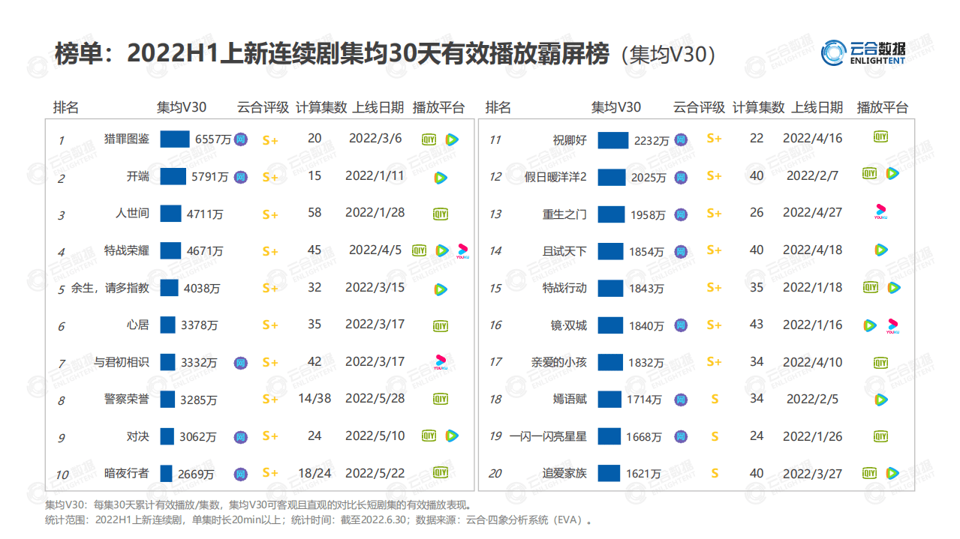
Task: Click the iQIYI icon for 暗夜行者
Action: [x=440, y=473]
